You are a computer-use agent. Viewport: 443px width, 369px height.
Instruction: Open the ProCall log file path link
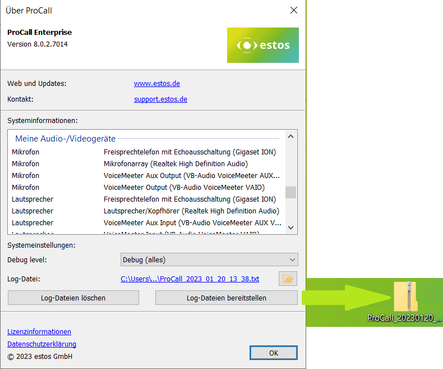pyautogui.click(x=190, y=279)
